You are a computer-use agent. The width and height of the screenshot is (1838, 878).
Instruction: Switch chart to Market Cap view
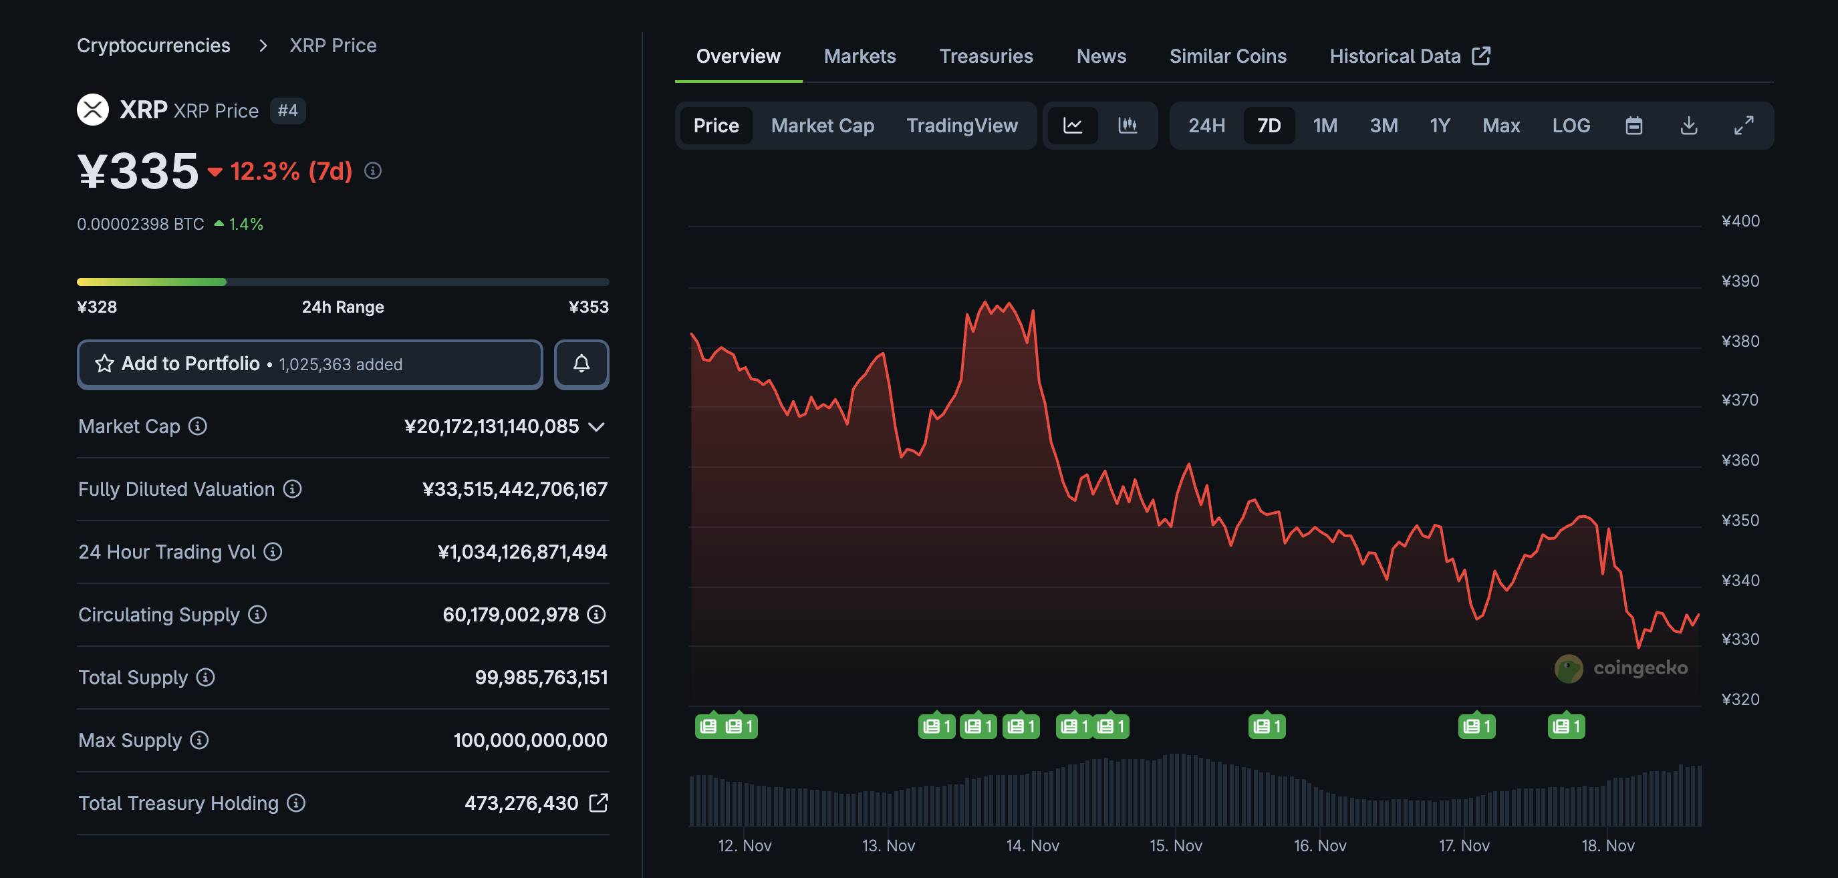(822, 126)
